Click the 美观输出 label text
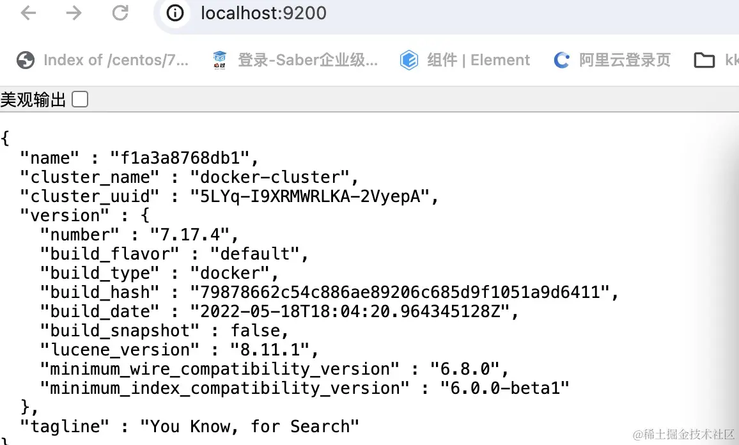Viewport: 739px width, 445px height. (x=33, y=99)
